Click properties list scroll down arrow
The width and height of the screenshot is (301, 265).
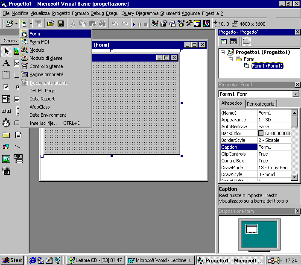[295, 177]
